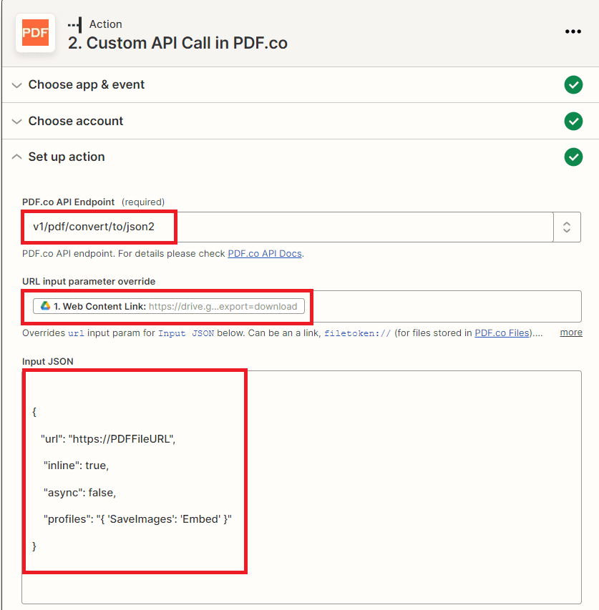Click green checkmark beside Choose app & event

(x=573, y=85)
